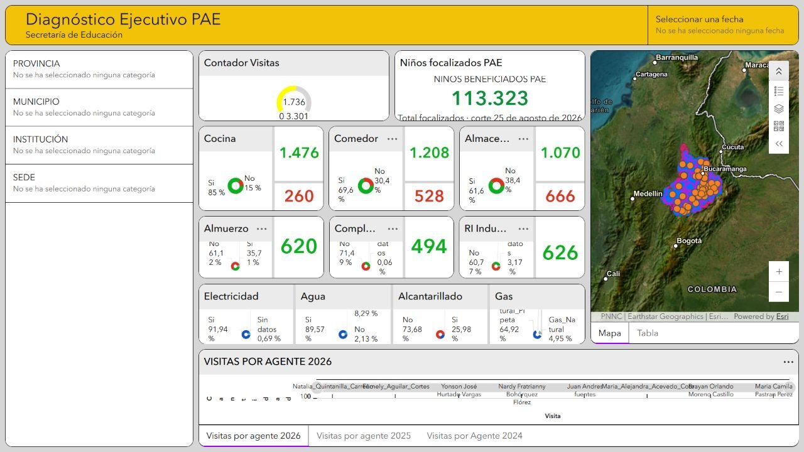Zoom in on the map
This screenshot has width=804, height=452.
coord(779,272)
